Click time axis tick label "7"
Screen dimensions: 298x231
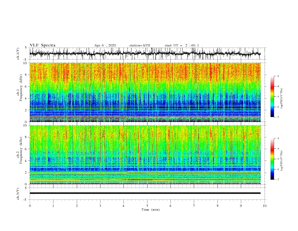pyautogui.click(x=194, y=206)
